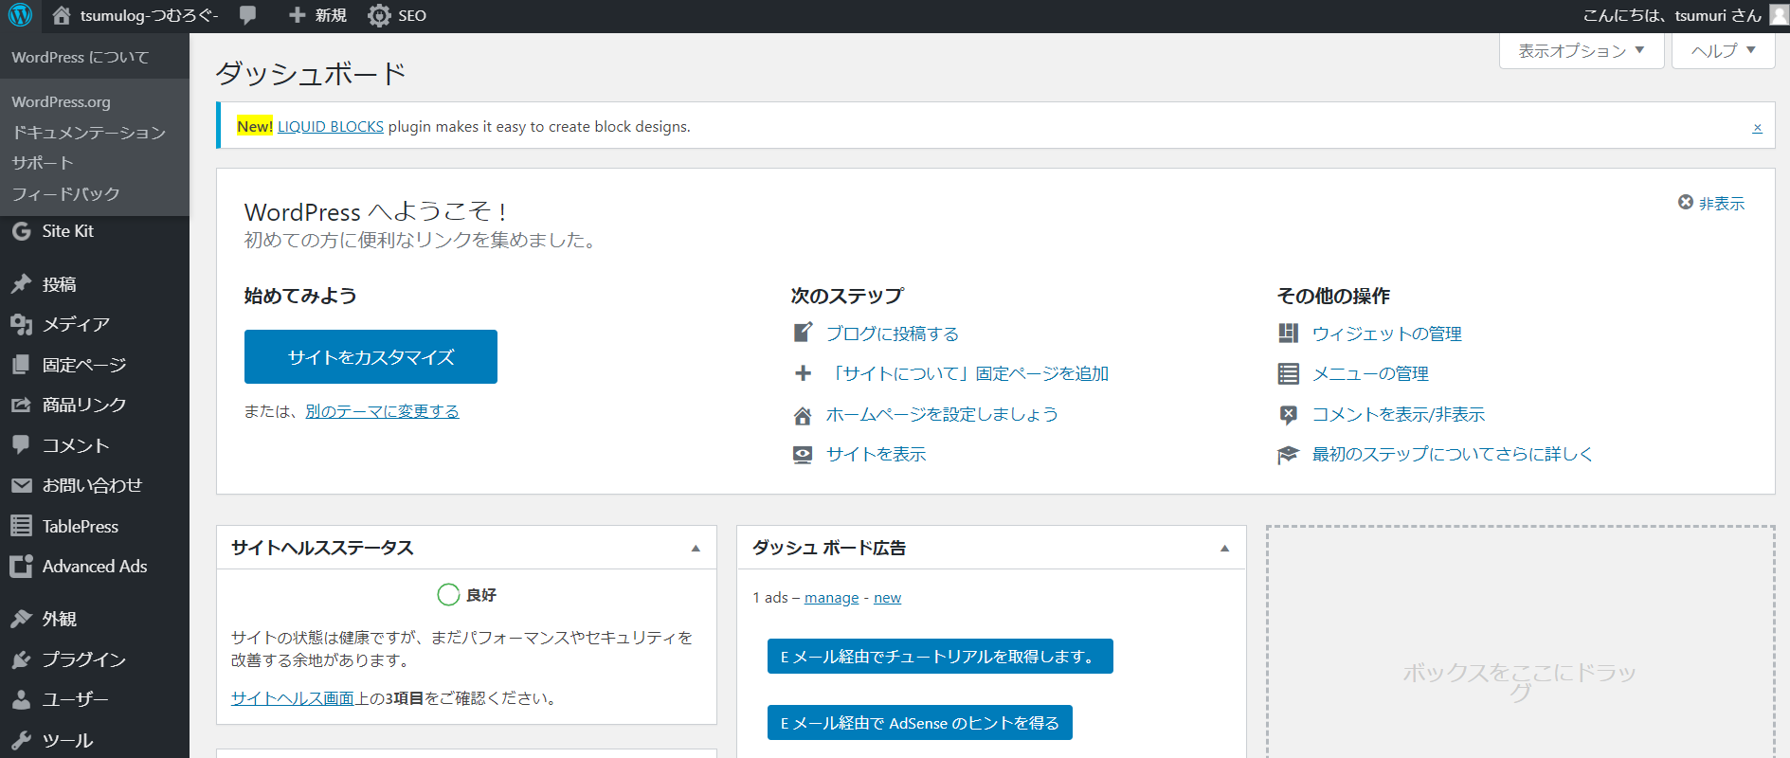This screenshot has width=1790, height=758.
Task: Click Eメール経由でチュートリアルを取得します button
Action: pyautogui.click(x=940, y=657)
